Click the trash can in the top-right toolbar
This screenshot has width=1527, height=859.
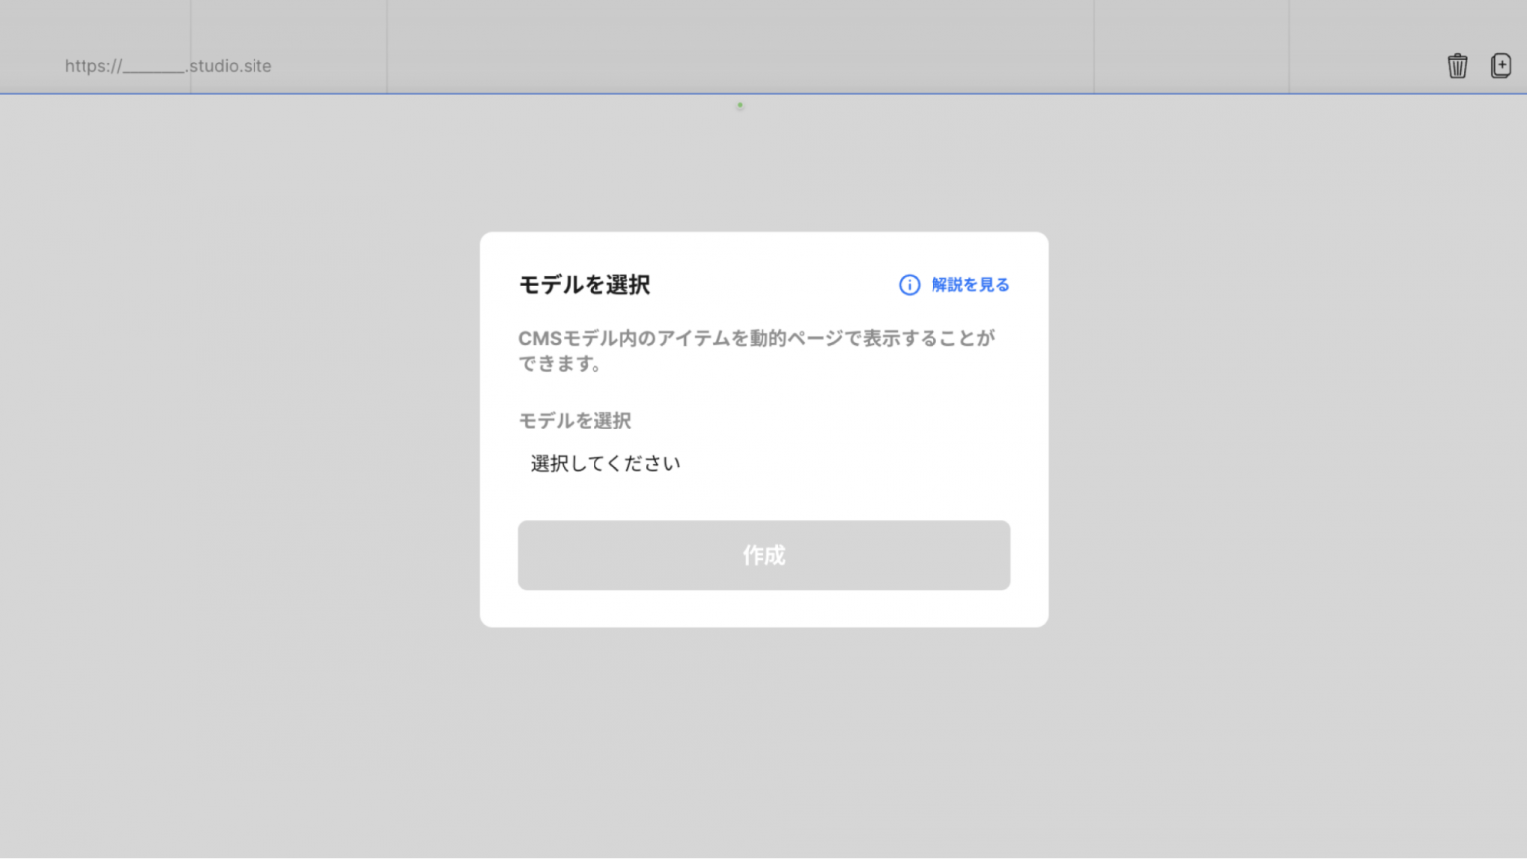1457,65
